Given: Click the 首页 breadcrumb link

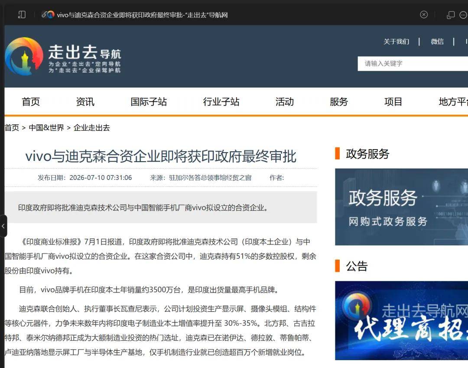Looking at the screenshot, I should coord(12,128).
